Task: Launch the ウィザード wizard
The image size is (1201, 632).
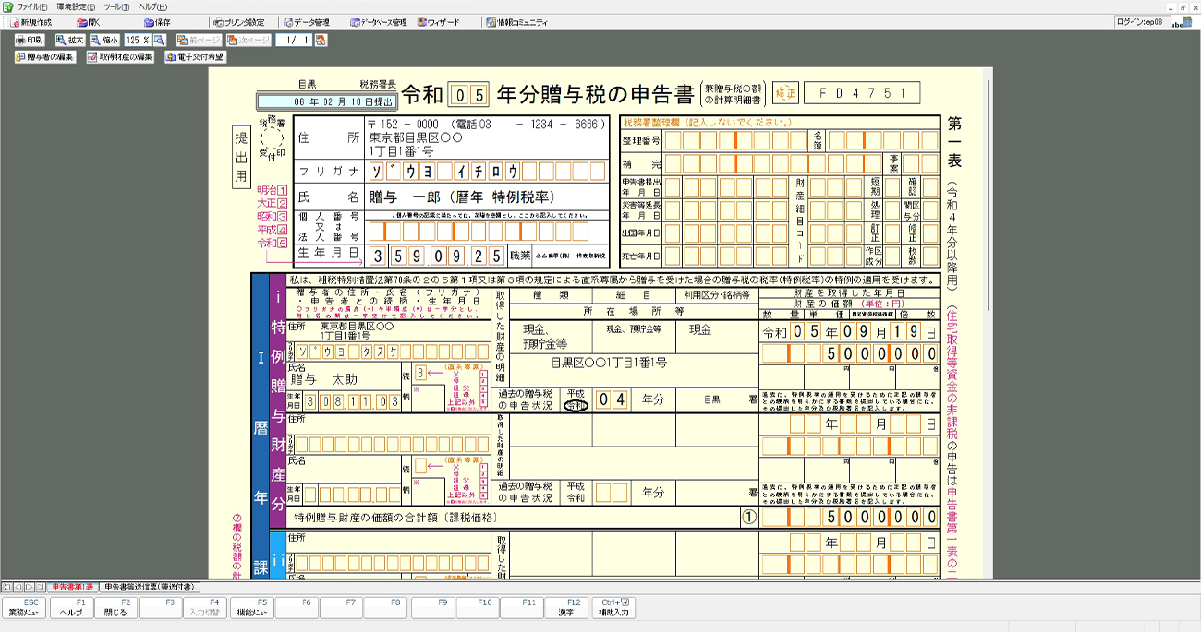Action: 438,22
